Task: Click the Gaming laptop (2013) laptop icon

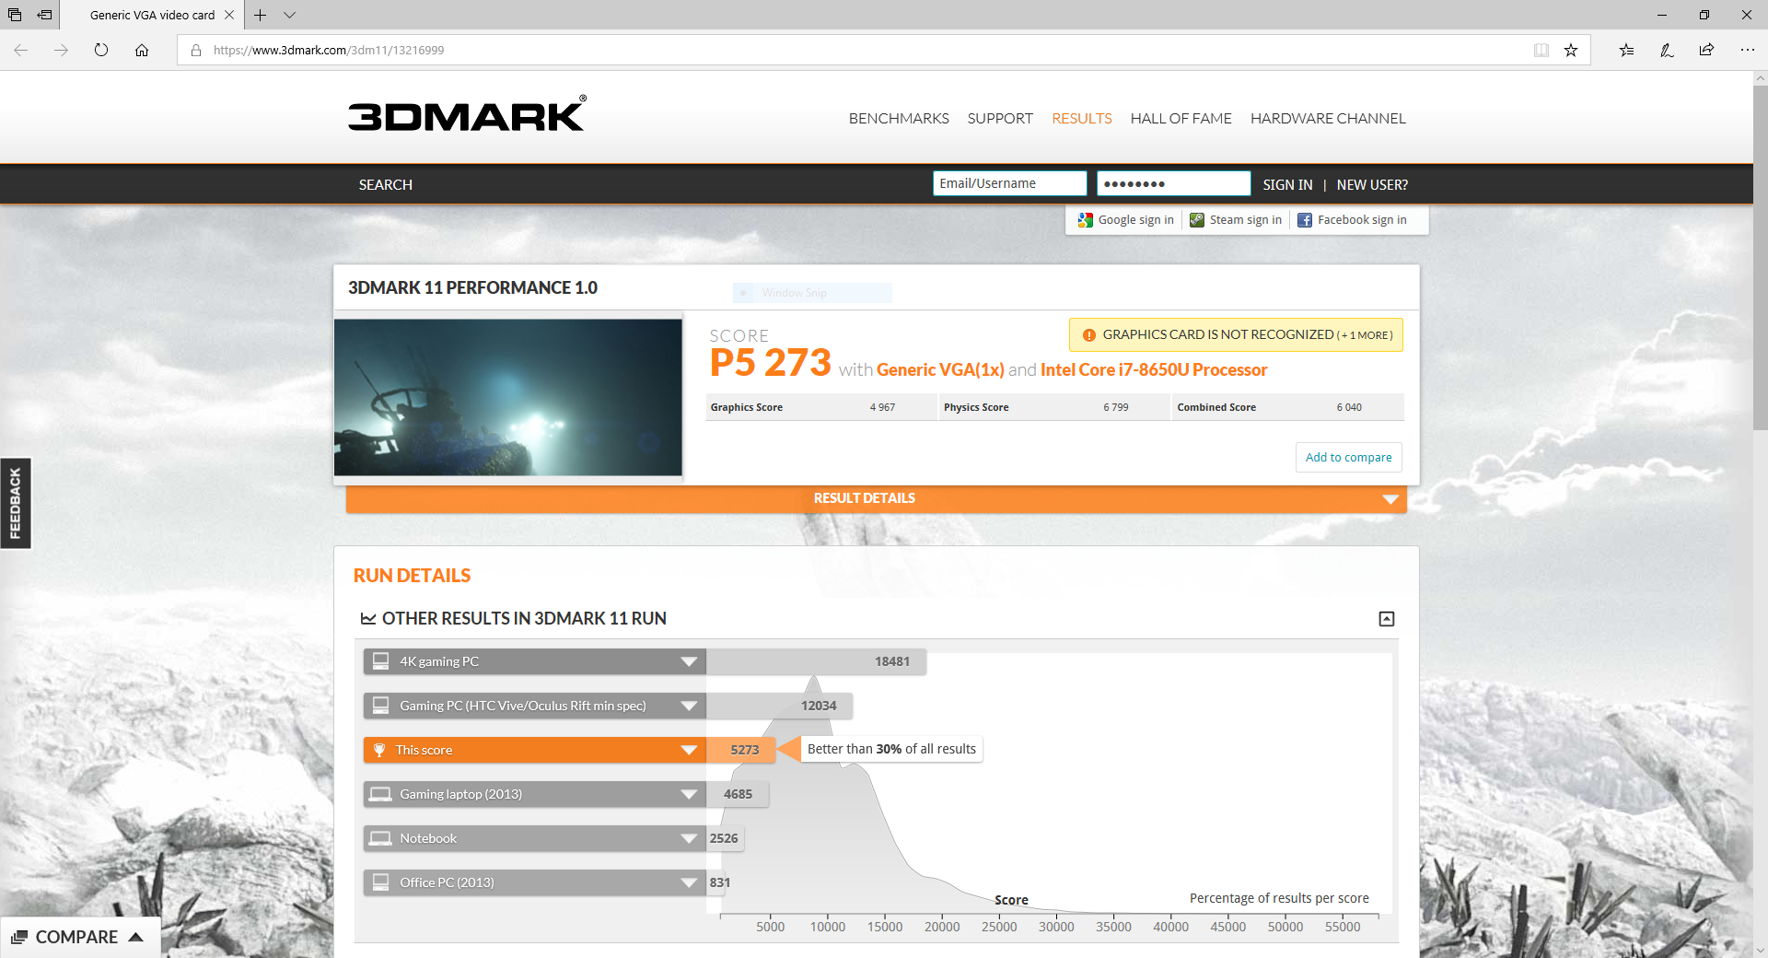Action: click(x=380, y=794)
